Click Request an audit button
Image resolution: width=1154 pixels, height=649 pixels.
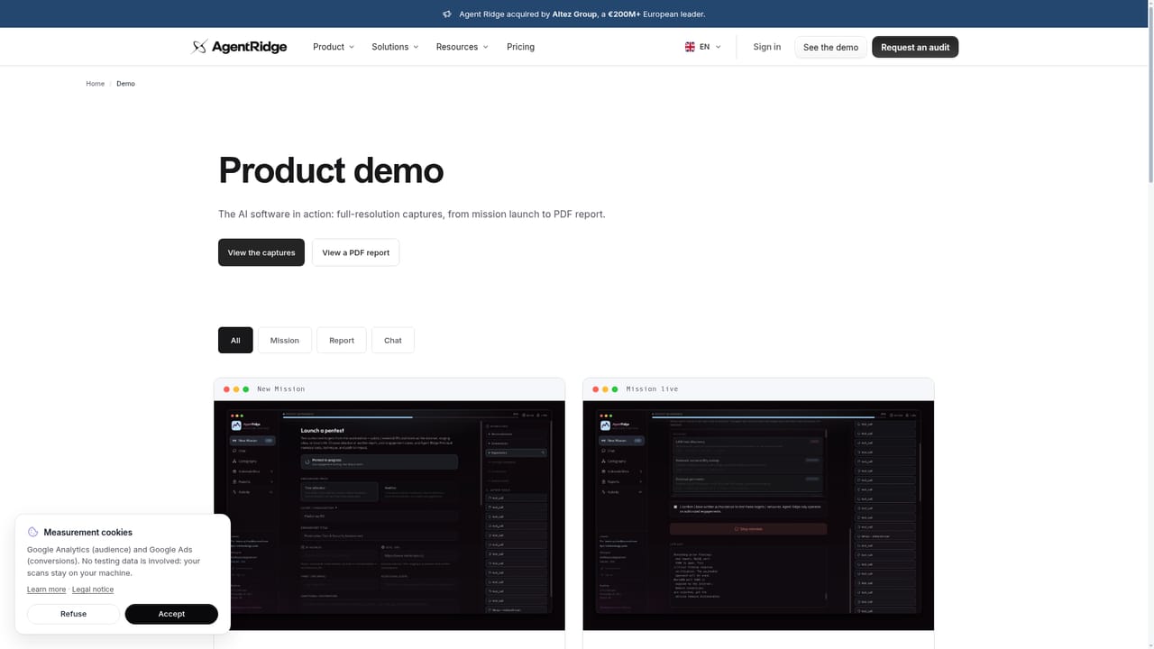915,47
